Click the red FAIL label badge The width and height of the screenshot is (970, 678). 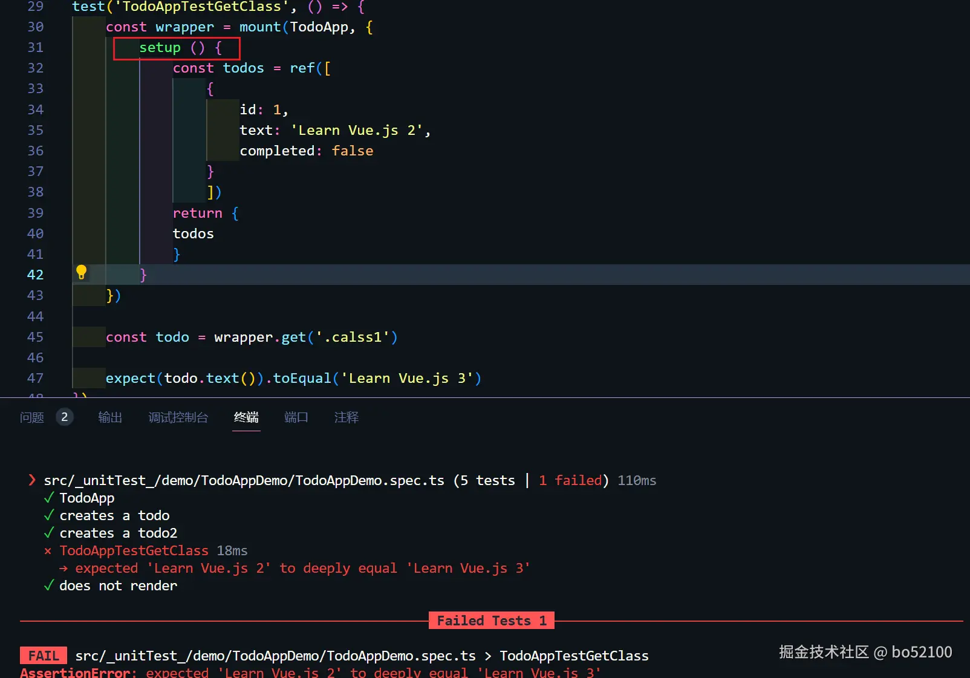[x=44, y=656]
